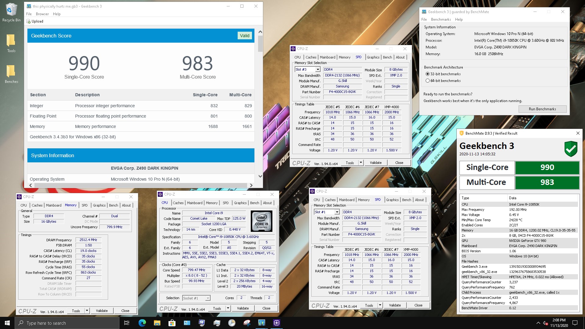
Task: Click the Intel Core i9 logo in CPU-Z
Action: (261, 221)
